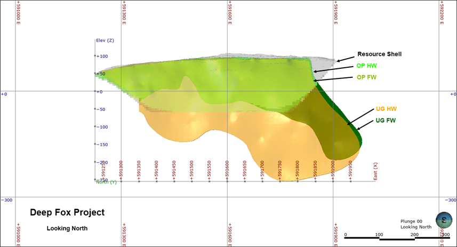The image size is (457, 247).
Task: Click the Plunge 00 text
Action: pos(412,221)
